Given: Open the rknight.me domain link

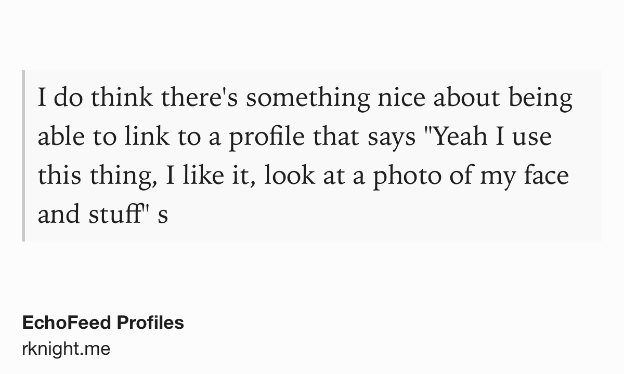Looking at the screenshot, I should point(66,349).
